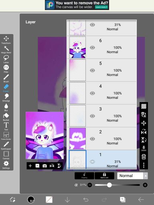Screen dimensions: 154x205
Task: Pick the Eyedropper tool
Action: pos(6,146)
